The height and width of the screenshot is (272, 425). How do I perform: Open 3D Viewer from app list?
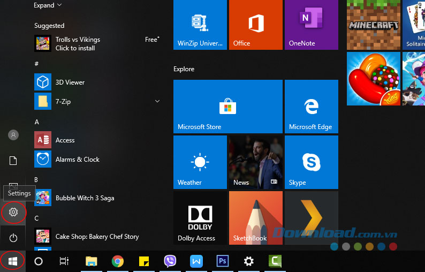70,82
